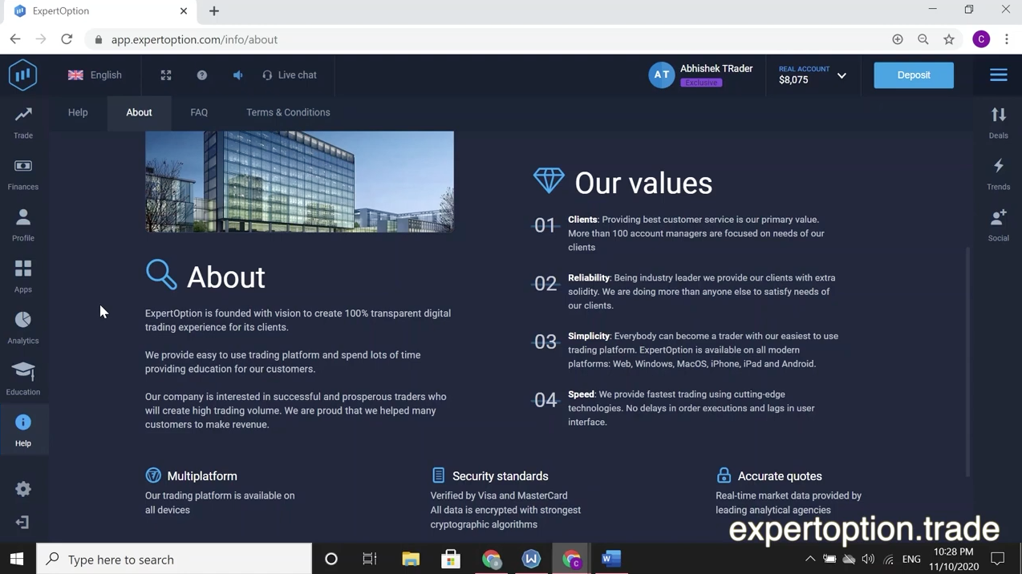Toggle fullscreen mode icon
The image size is (1022, 574).
(x=166, y=75)
